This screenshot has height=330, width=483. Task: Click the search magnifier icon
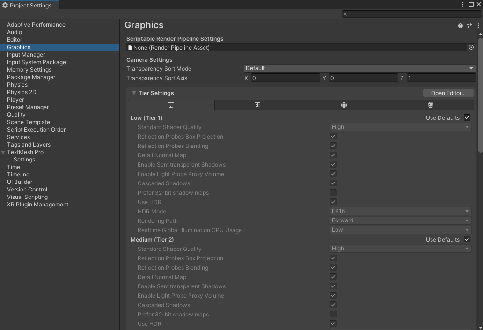pyautogui.click(x=345, y=14)
